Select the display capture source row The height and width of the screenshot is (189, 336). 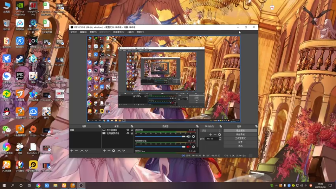(118, 130)
